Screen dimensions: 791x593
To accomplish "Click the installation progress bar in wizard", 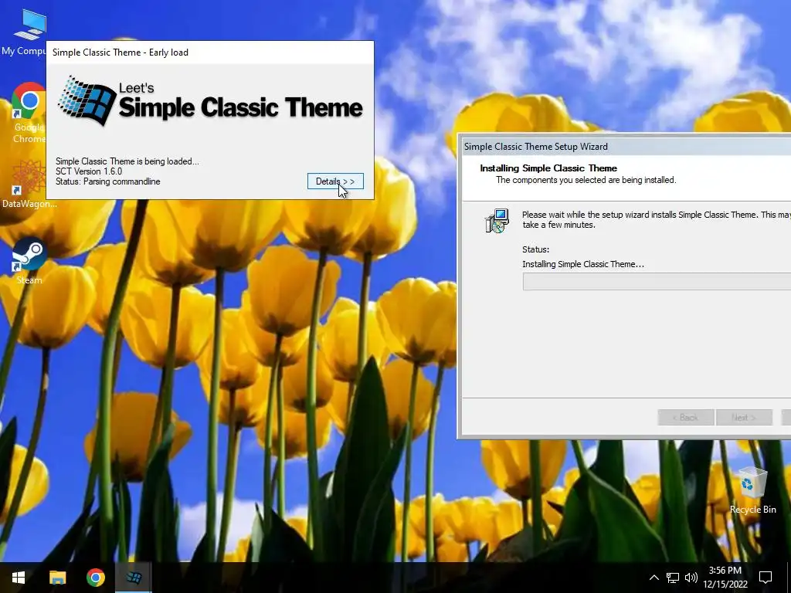I will [657, 281].
